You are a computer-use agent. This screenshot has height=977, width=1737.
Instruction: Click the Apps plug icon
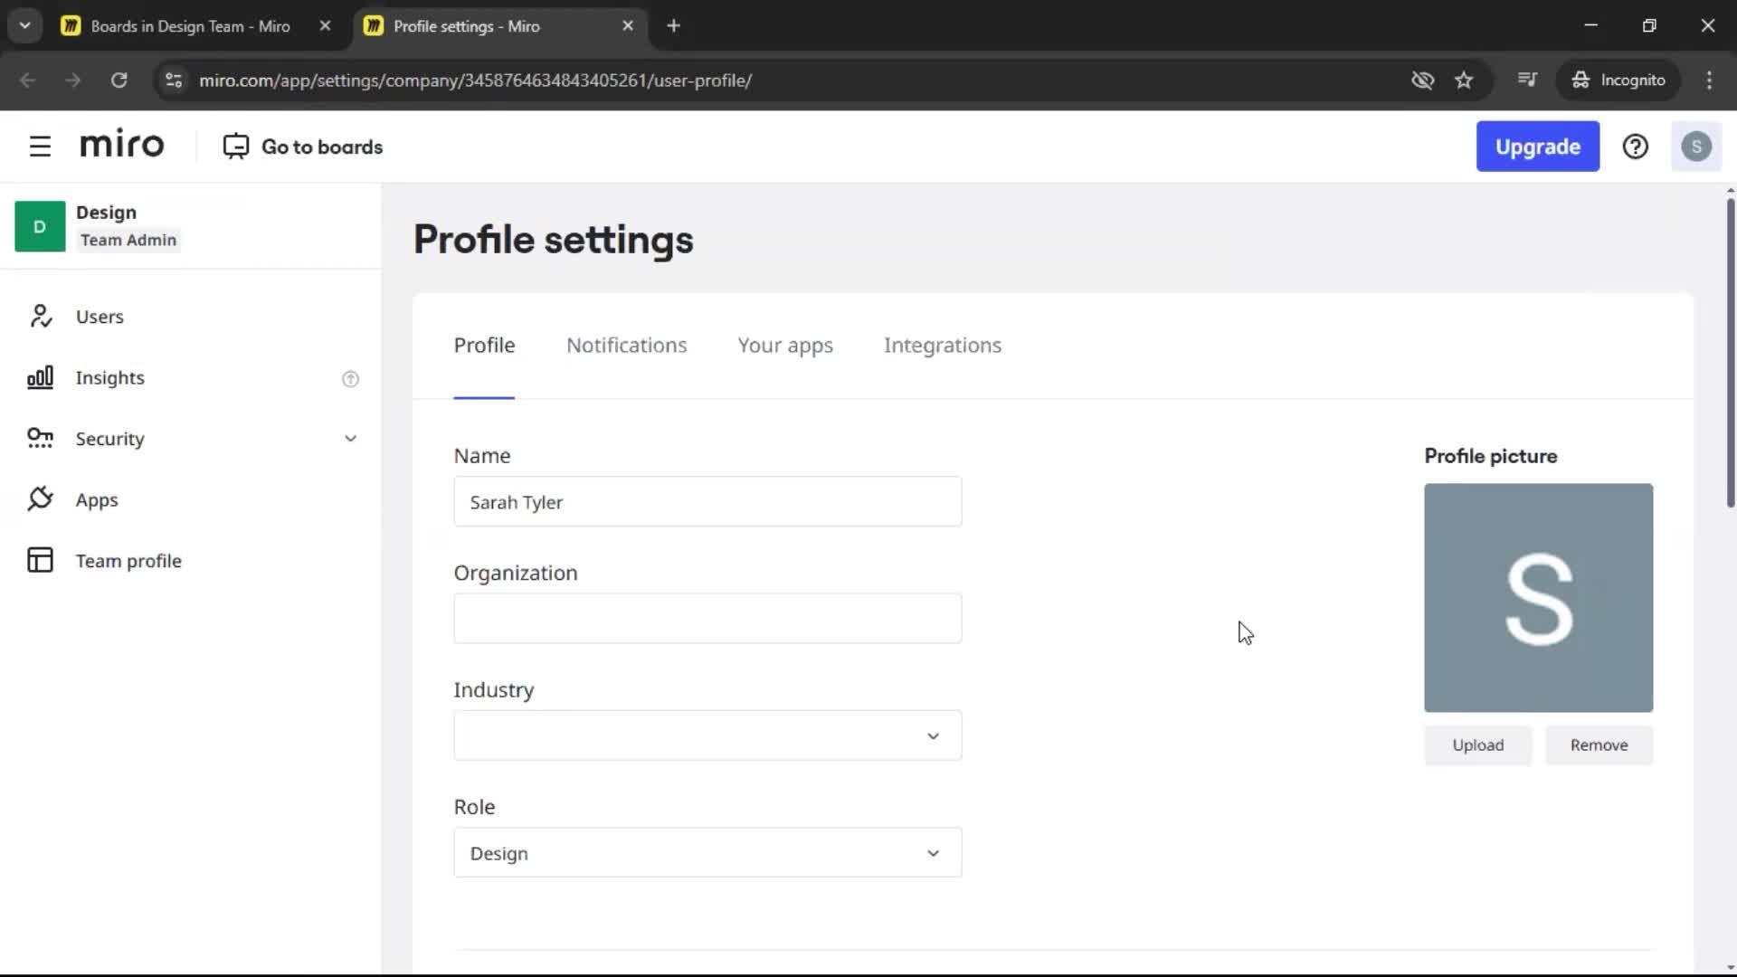(x=40, y=499)
